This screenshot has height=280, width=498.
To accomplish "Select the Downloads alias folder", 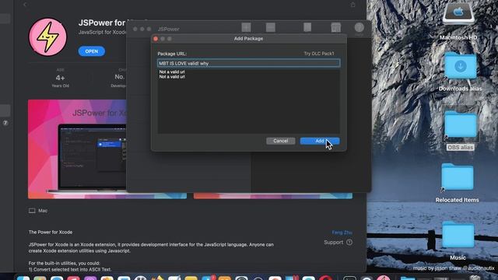I will click(x=460, y=66).
